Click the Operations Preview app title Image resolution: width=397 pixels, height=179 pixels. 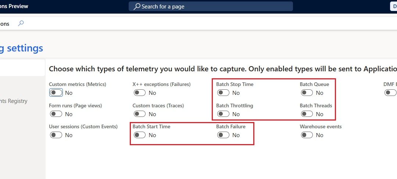14,6
